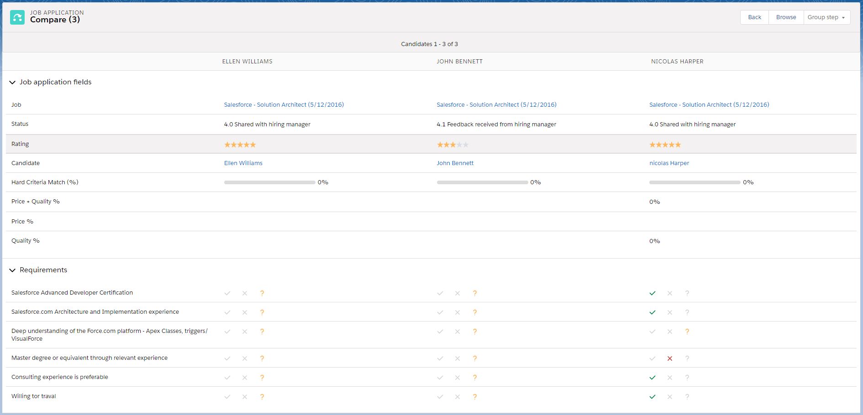Mark Master degree requirement met for Ellen Williams

point(227,358)
